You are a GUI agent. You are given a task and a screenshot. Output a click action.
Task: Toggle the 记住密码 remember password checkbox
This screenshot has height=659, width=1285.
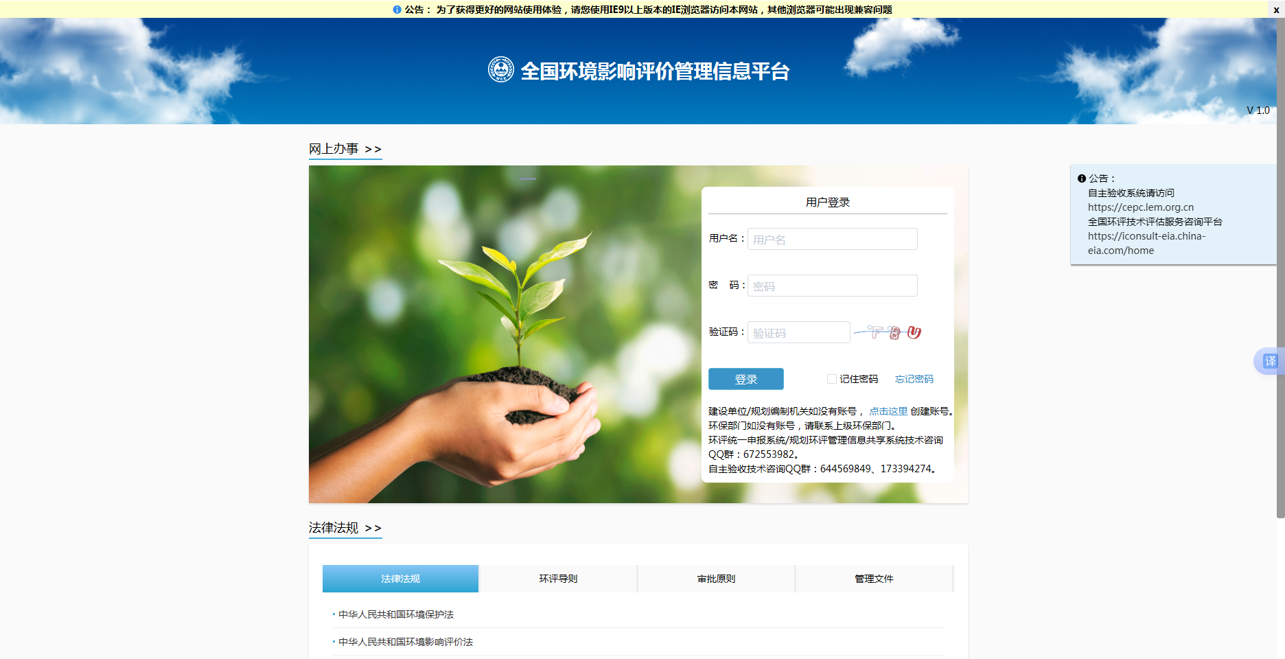coord(832,379)
